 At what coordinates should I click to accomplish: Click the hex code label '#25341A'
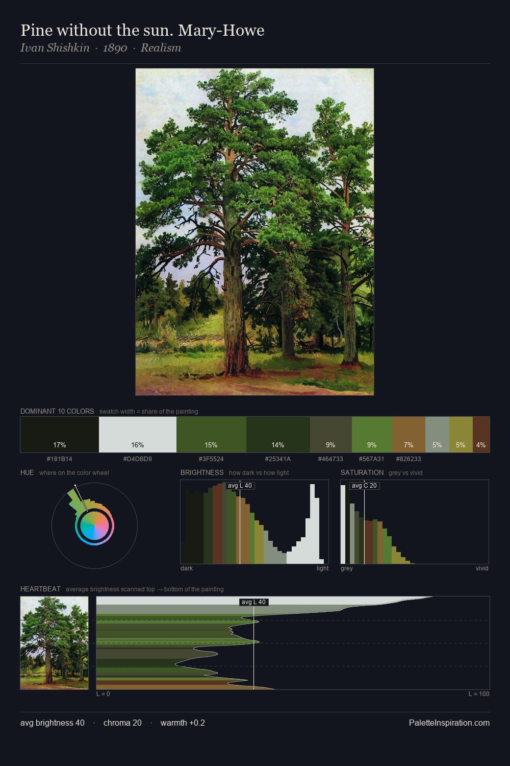tap(278, 459)
